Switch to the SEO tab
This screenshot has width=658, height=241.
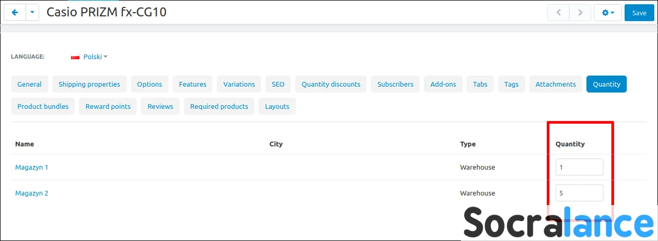point(278,84)
